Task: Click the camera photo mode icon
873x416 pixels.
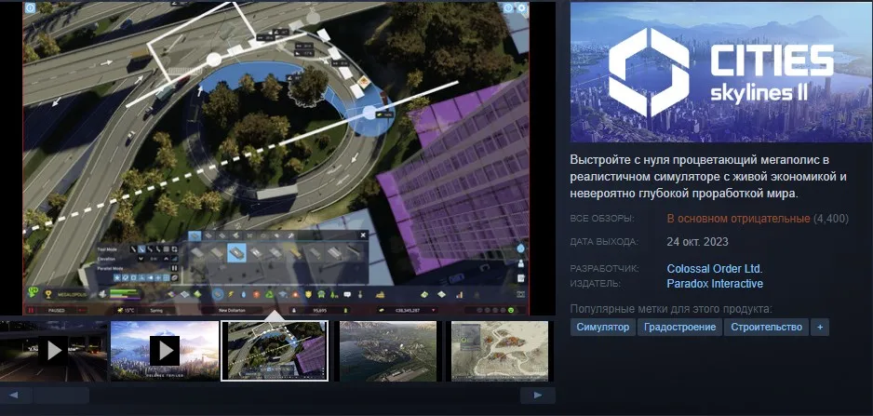Action: [520, 294]
